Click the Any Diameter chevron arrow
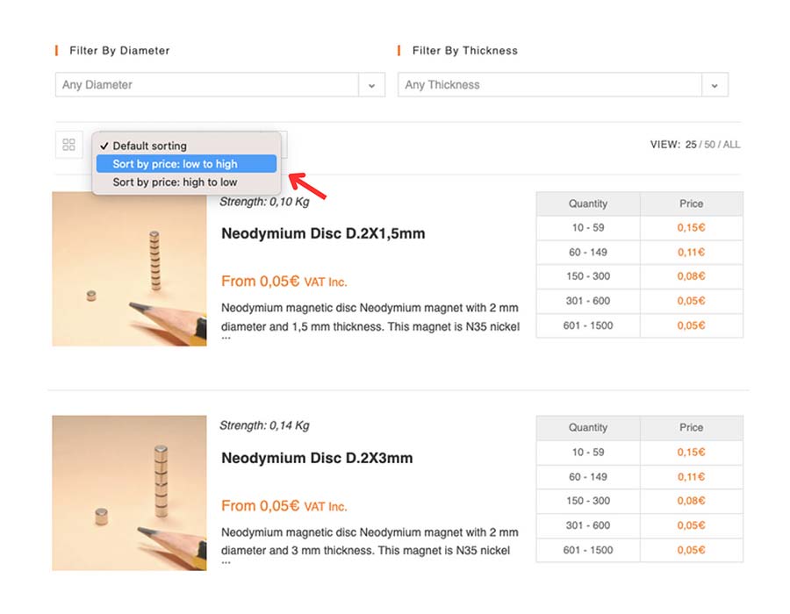This screenshot has height=614, width=790. click(x=372, y=85)
